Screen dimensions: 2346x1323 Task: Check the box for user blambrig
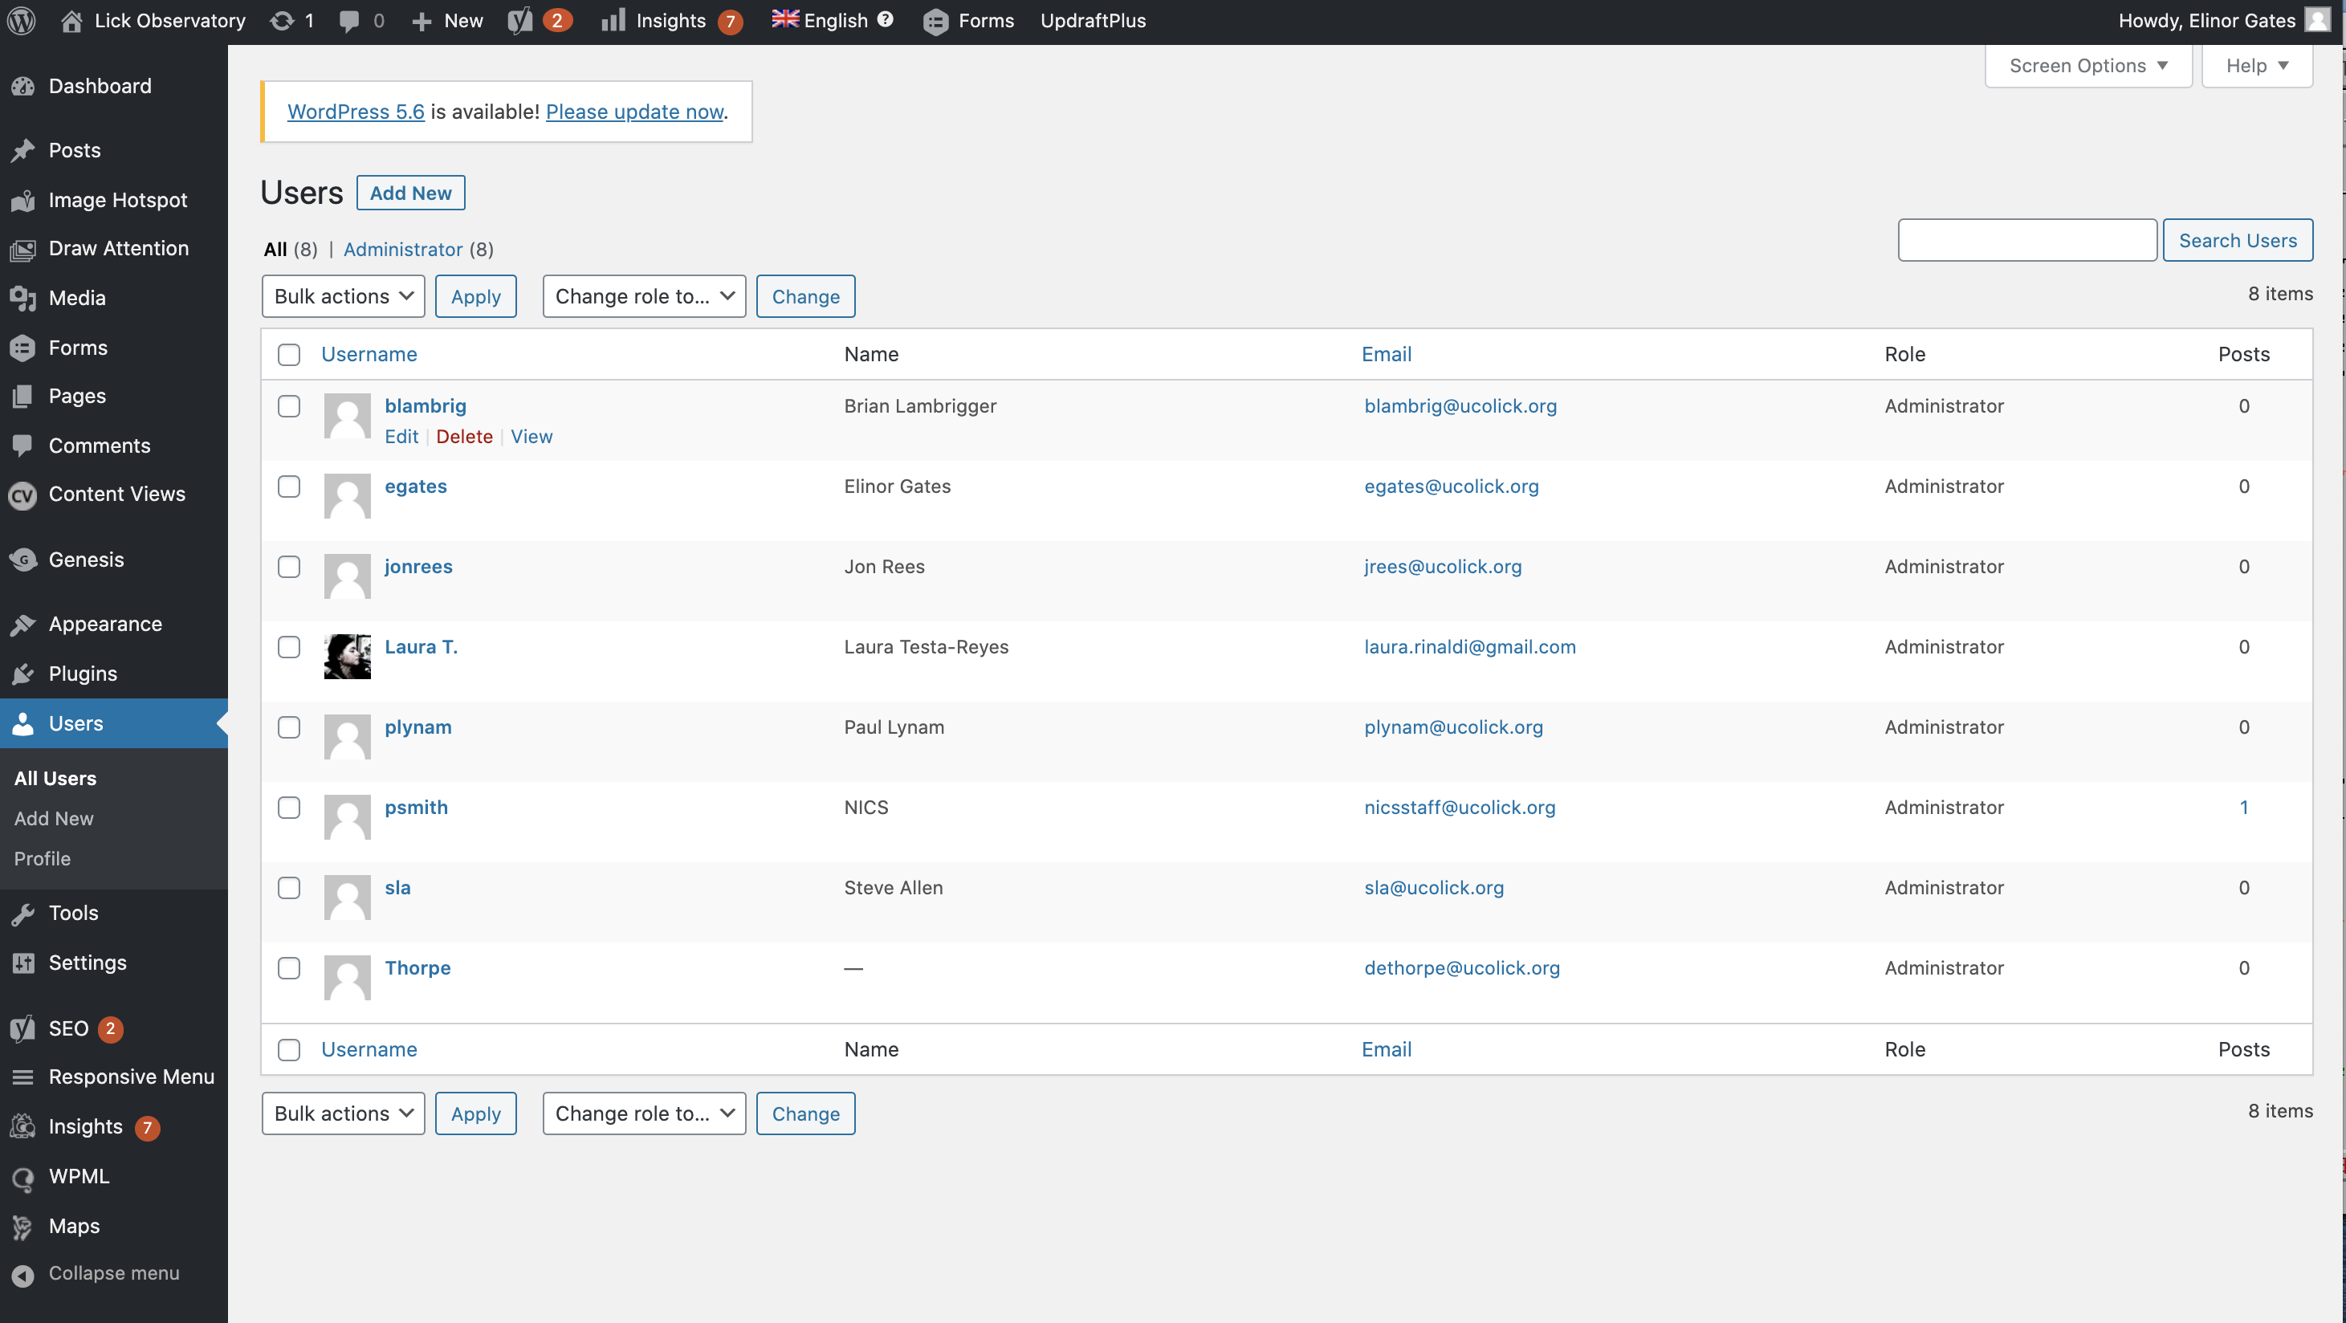click(289, 406)
